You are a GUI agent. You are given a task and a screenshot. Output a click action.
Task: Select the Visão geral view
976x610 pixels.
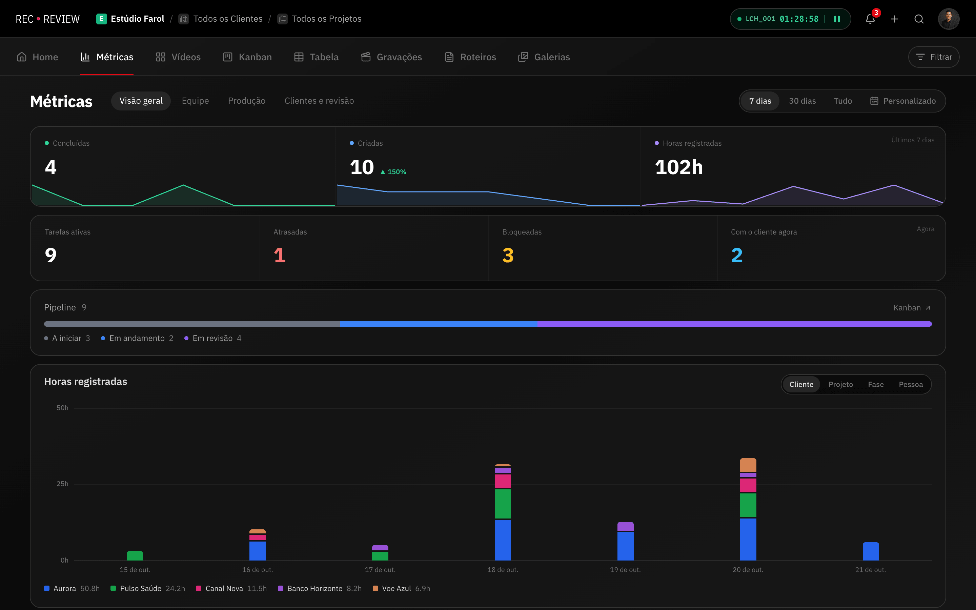(x=141, y=101)
